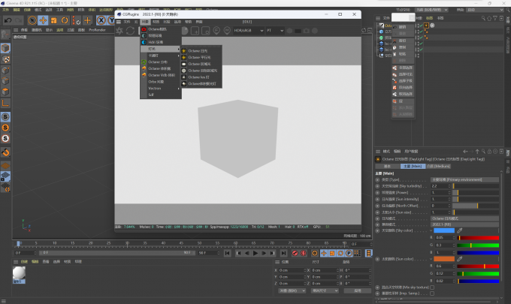Select the Texture mode checkered icon

pyautogui.click(x=5, y=59)
